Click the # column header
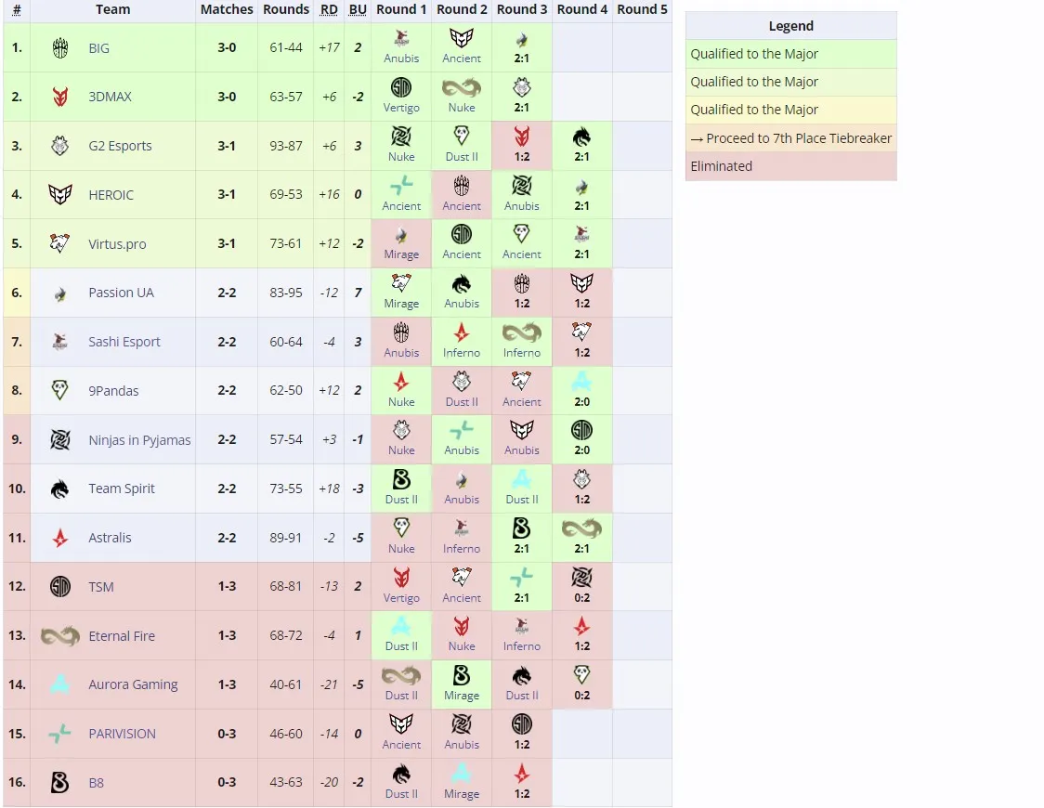 pyautogui.click(x=17, y=9)
